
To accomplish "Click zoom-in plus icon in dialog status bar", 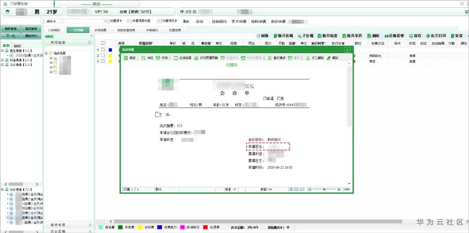I will [x=339, y=189].
